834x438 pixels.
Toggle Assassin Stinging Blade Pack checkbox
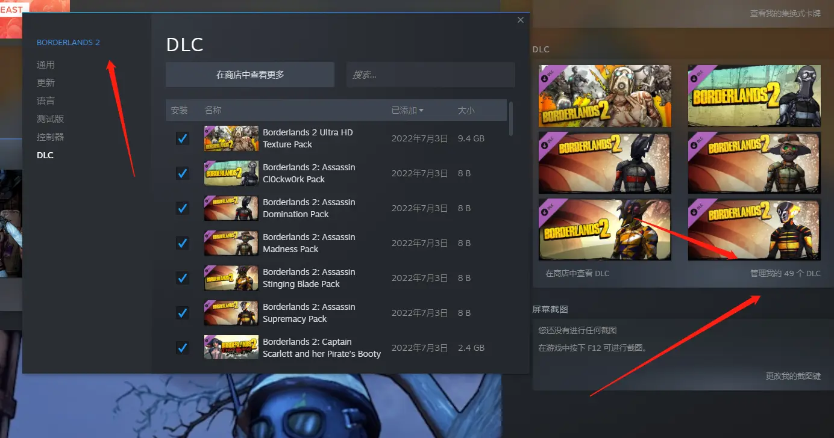coord(182,278)
